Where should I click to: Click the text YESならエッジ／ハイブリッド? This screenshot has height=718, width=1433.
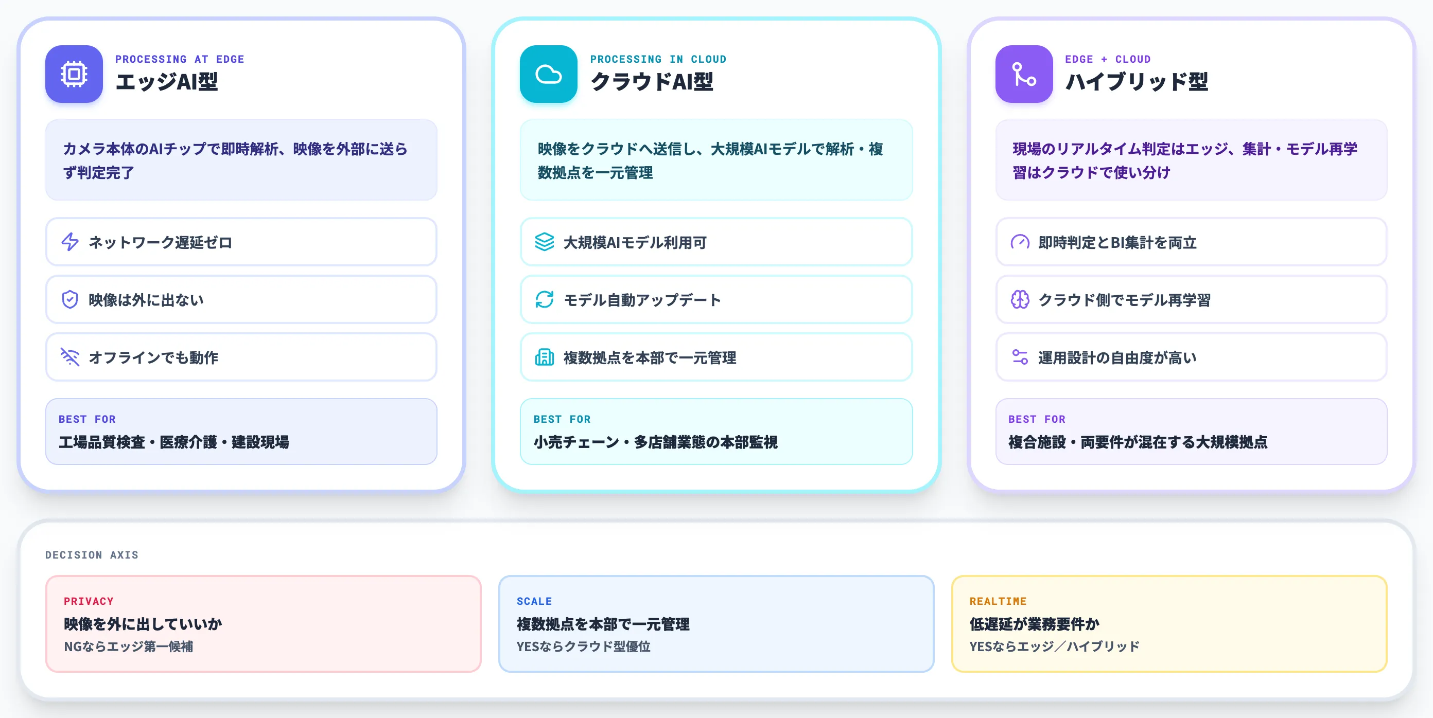[x=1054, y=647]
